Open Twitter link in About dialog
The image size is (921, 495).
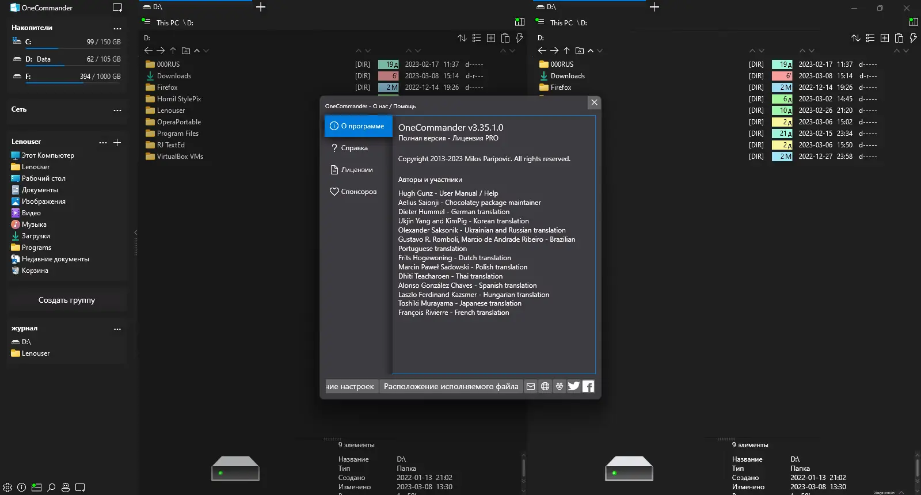click(x=574, y=386)
